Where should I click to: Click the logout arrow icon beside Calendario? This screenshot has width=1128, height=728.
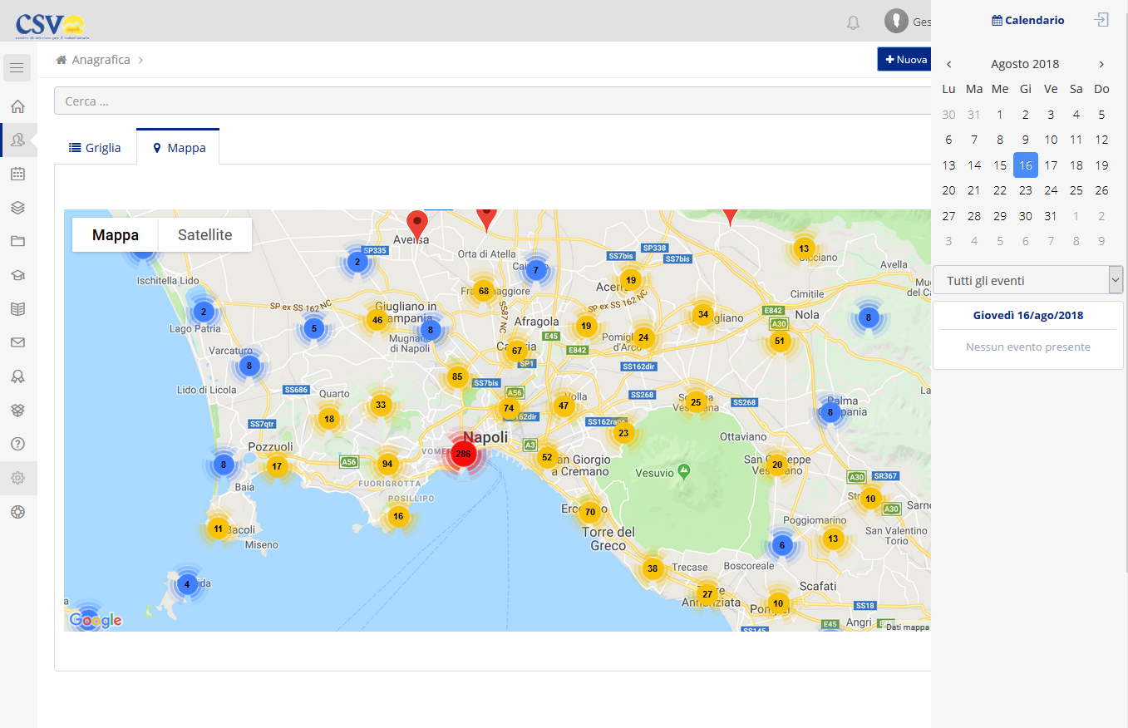(1101, 20)
